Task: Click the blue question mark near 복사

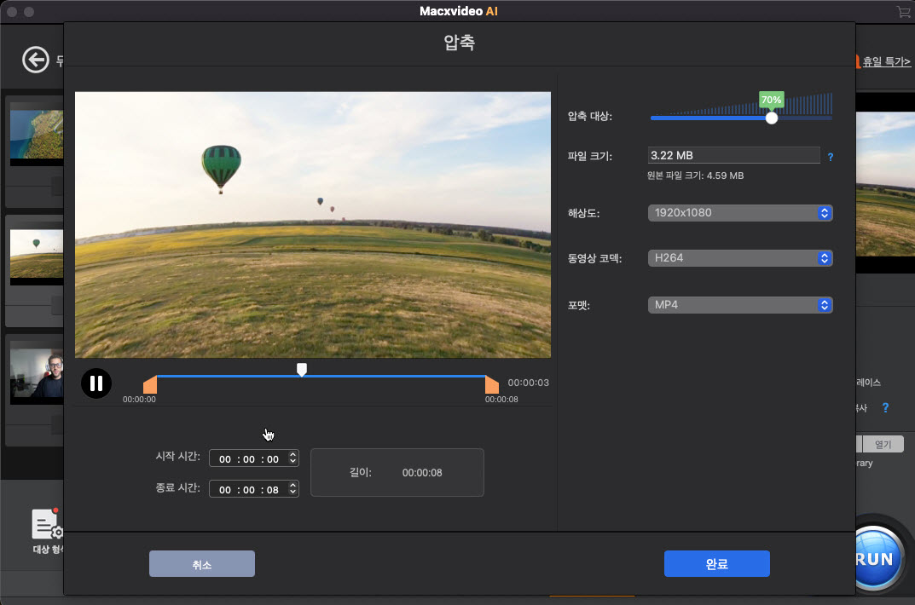Action: point(884,408)
